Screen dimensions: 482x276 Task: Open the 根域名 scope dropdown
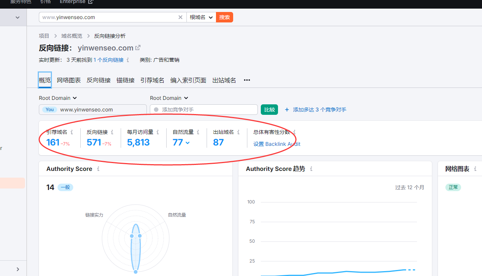coord(201,17)
